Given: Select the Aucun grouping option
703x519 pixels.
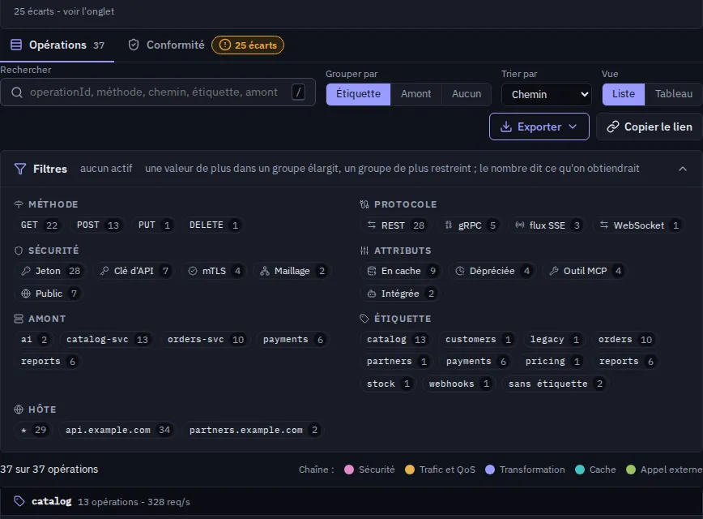Looking at the screenshot, I should [467, 94].
